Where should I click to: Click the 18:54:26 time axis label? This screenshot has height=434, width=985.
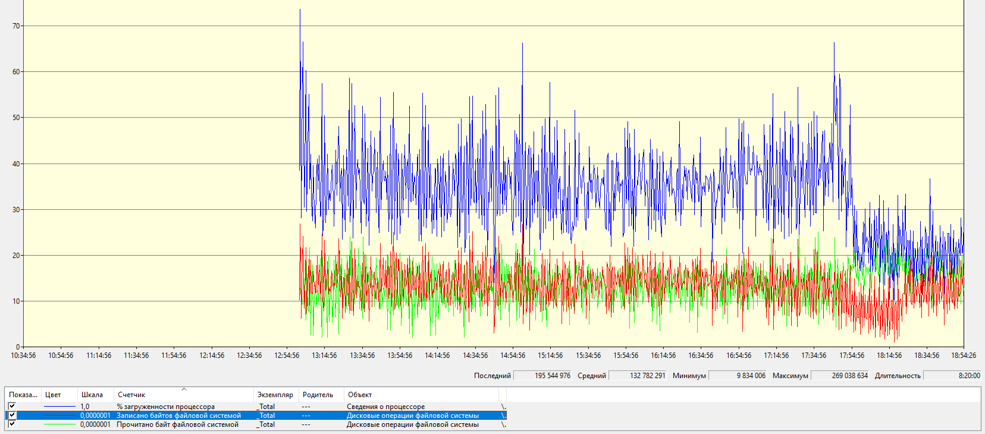tap(964, 356)
